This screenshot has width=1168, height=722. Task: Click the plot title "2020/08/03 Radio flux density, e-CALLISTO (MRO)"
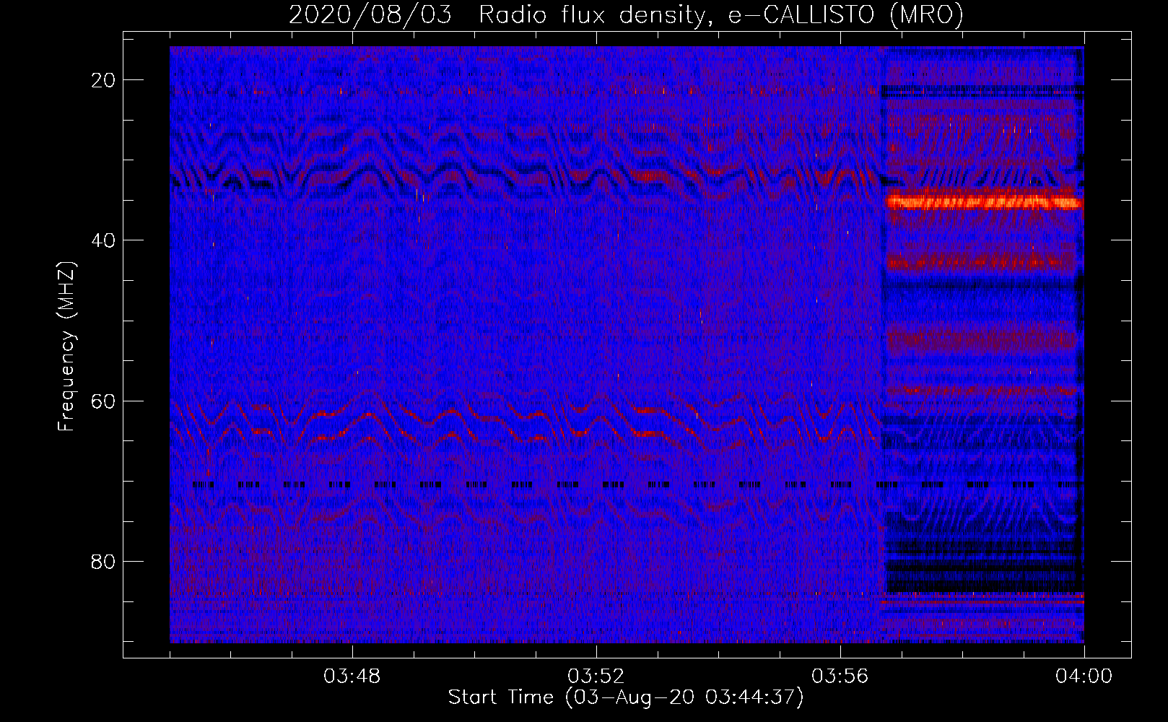pos(626,14)
